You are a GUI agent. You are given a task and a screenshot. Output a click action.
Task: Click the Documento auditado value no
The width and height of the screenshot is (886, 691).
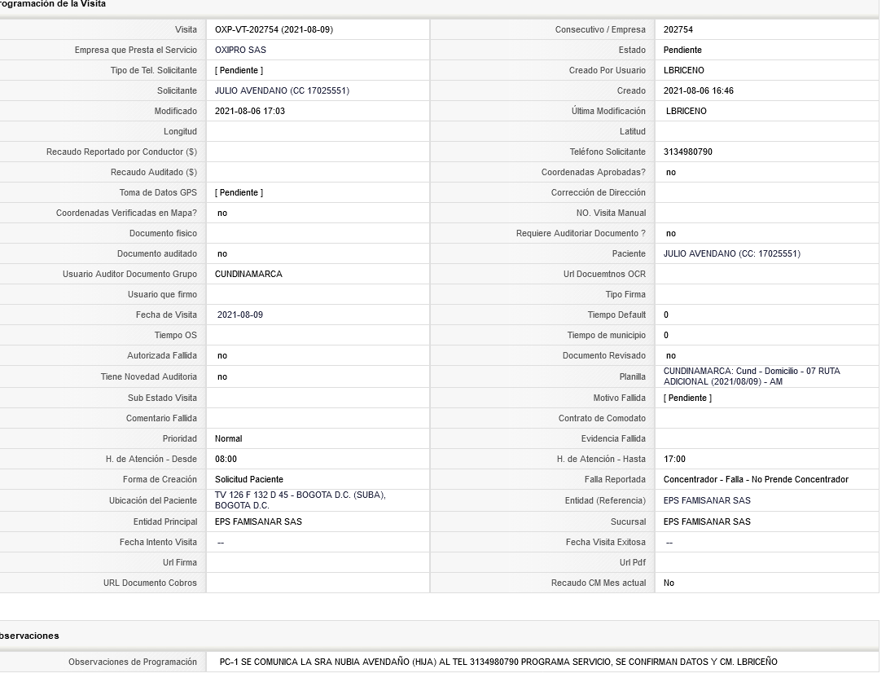(222, 253)
